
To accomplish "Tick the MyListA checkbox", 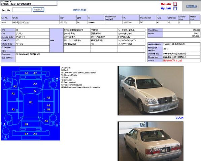I will (175, 4).
